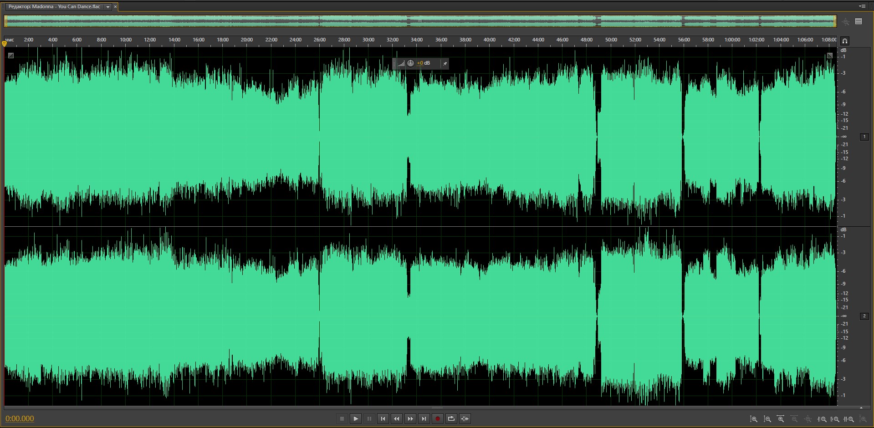Zoom in amplitude

click(754, 419)
